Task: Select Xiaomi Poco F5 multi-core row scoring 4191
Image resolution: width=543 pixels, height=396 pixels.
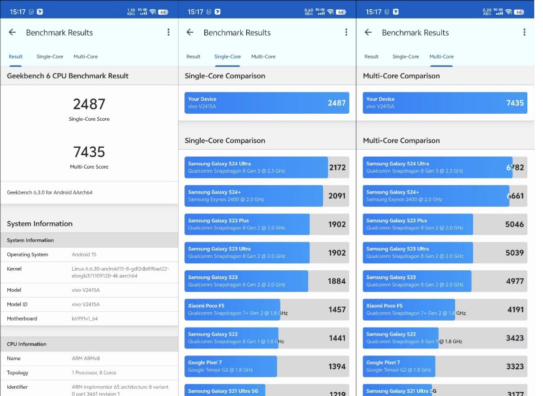Action: click(x=445, y=310)
